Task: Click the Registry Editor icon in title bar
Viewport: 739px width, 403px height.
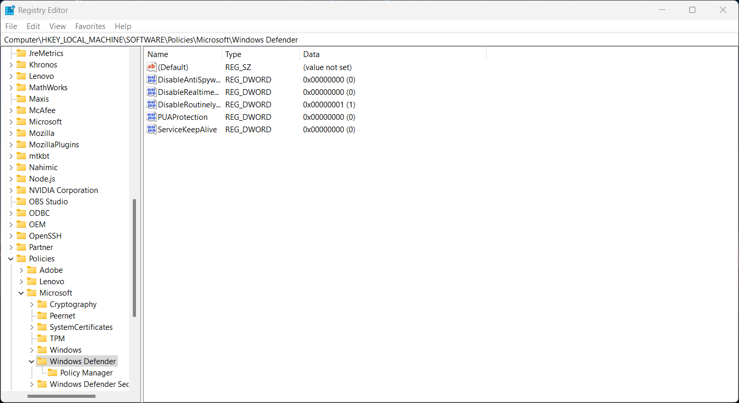Action: (9, 9)
